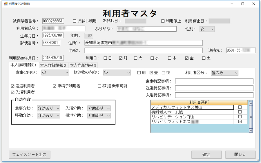Expand the 移動介助 dropdown
This screenshot has height=163, width=261.
48,116
